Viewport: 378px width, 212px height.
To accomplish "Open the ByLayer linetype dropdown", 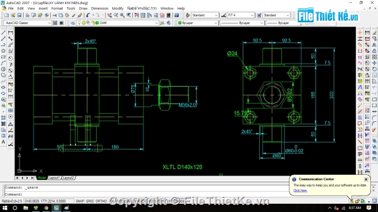I will click(262, 23).
